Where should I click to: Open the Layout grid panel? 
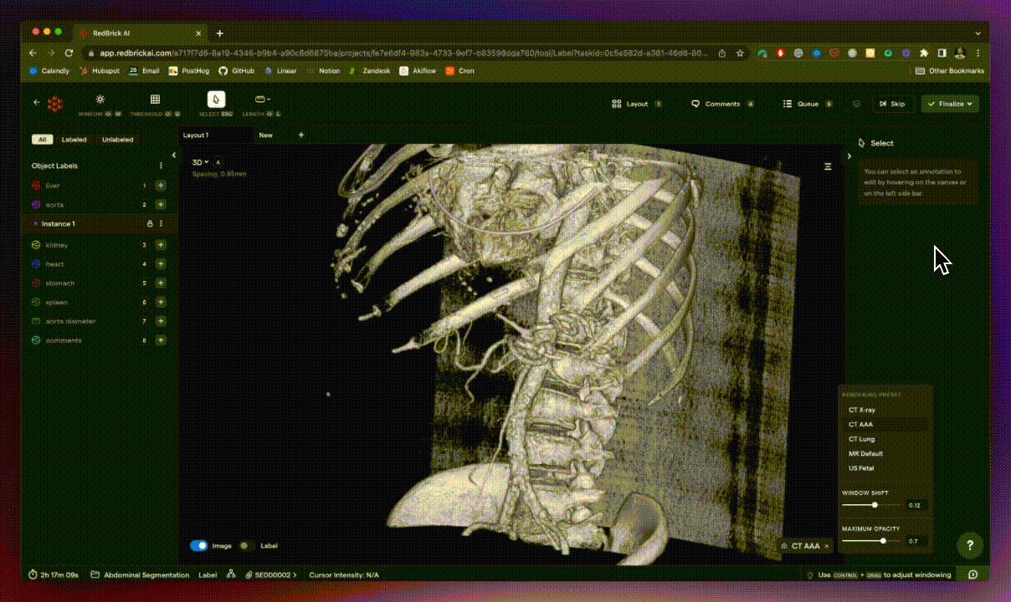click(x=638, y=104)
